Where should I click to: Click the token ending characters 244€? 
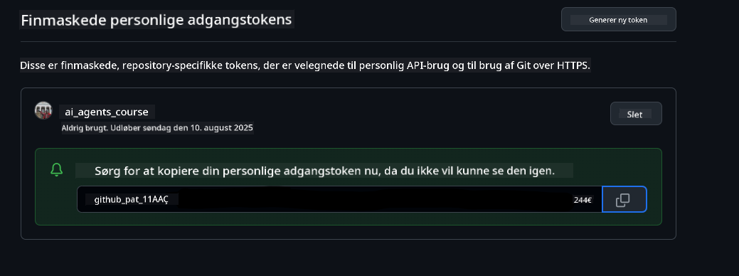pos(583,199)
